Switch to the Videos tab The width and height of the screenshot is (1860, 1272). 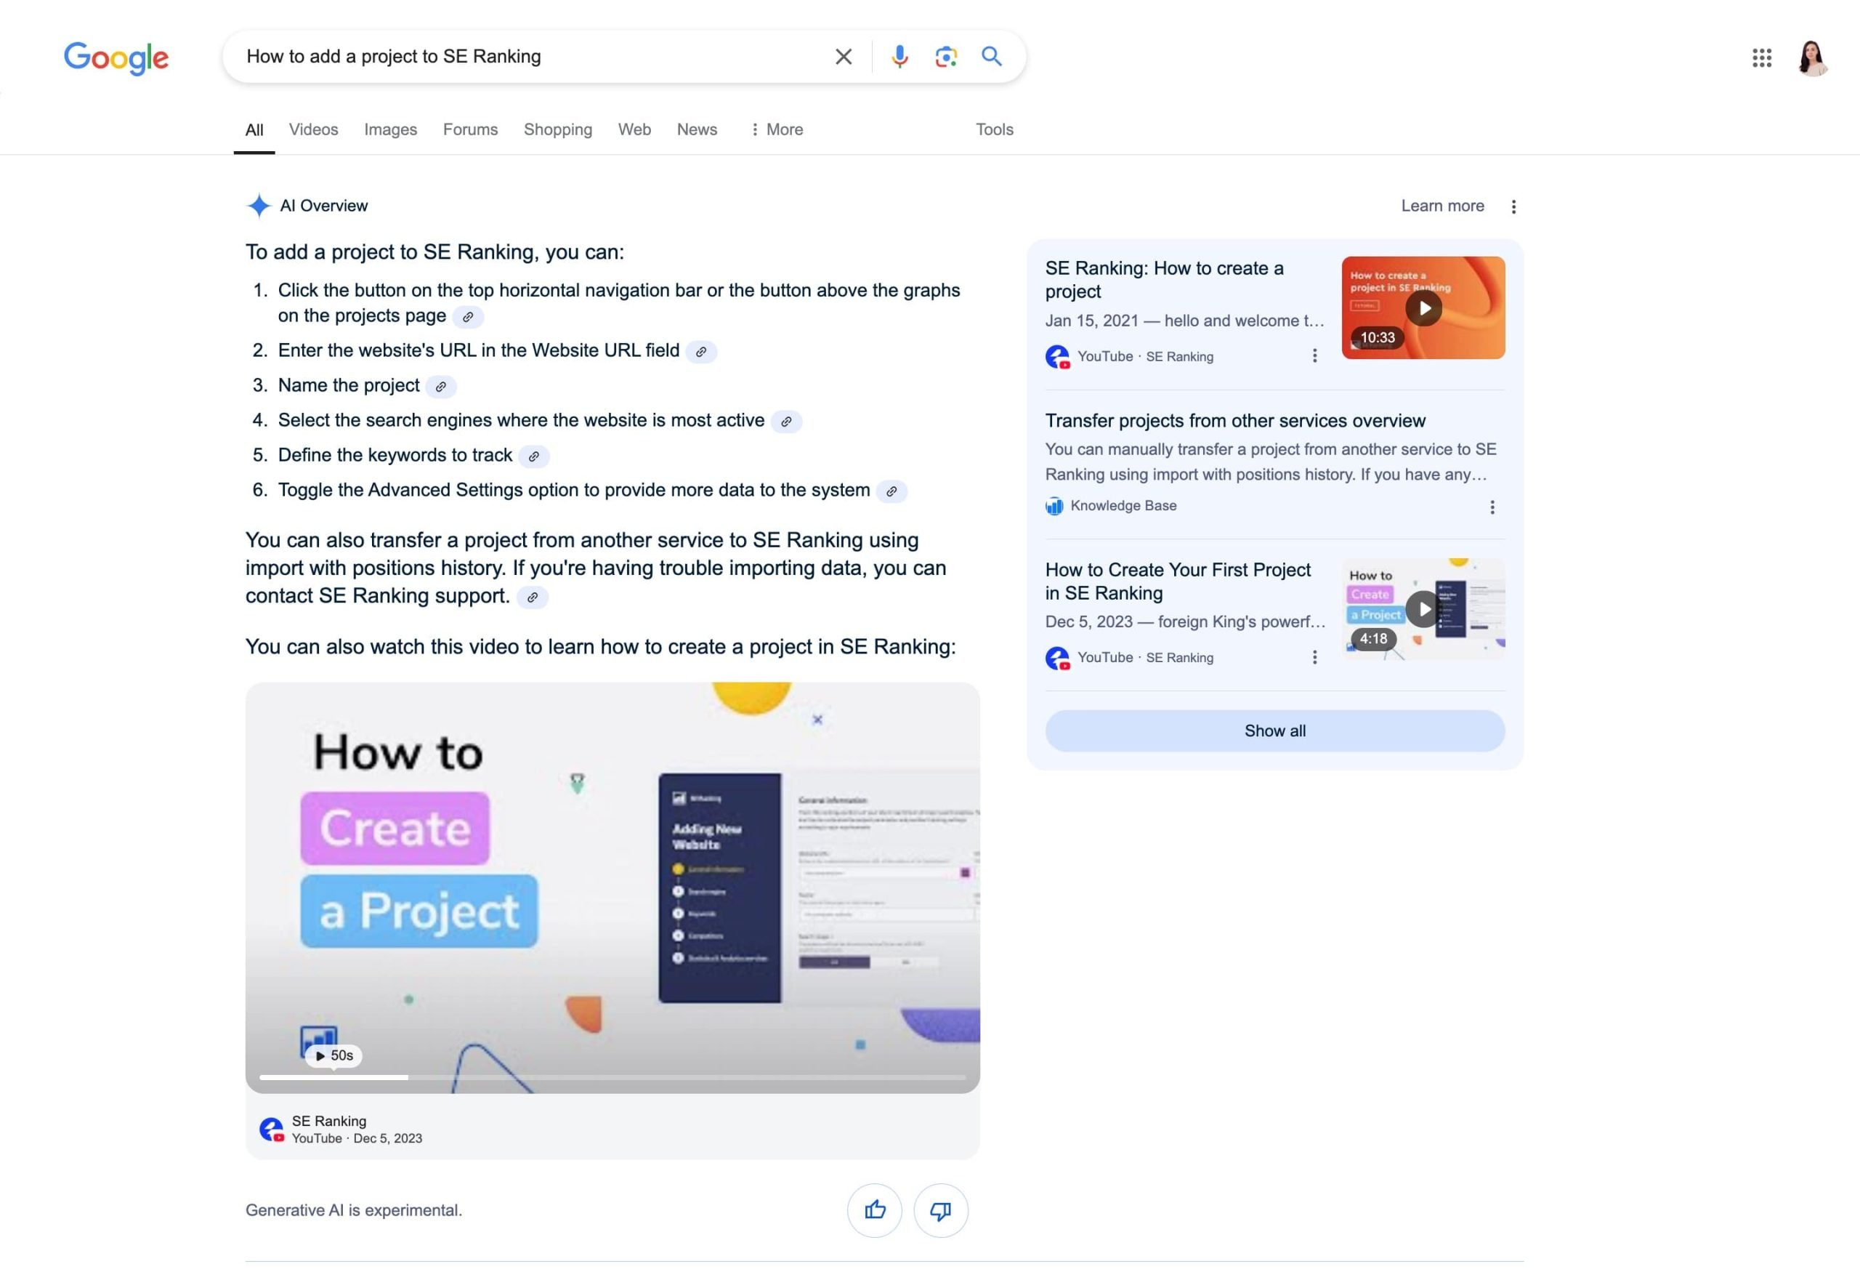[x=314, y=129]
